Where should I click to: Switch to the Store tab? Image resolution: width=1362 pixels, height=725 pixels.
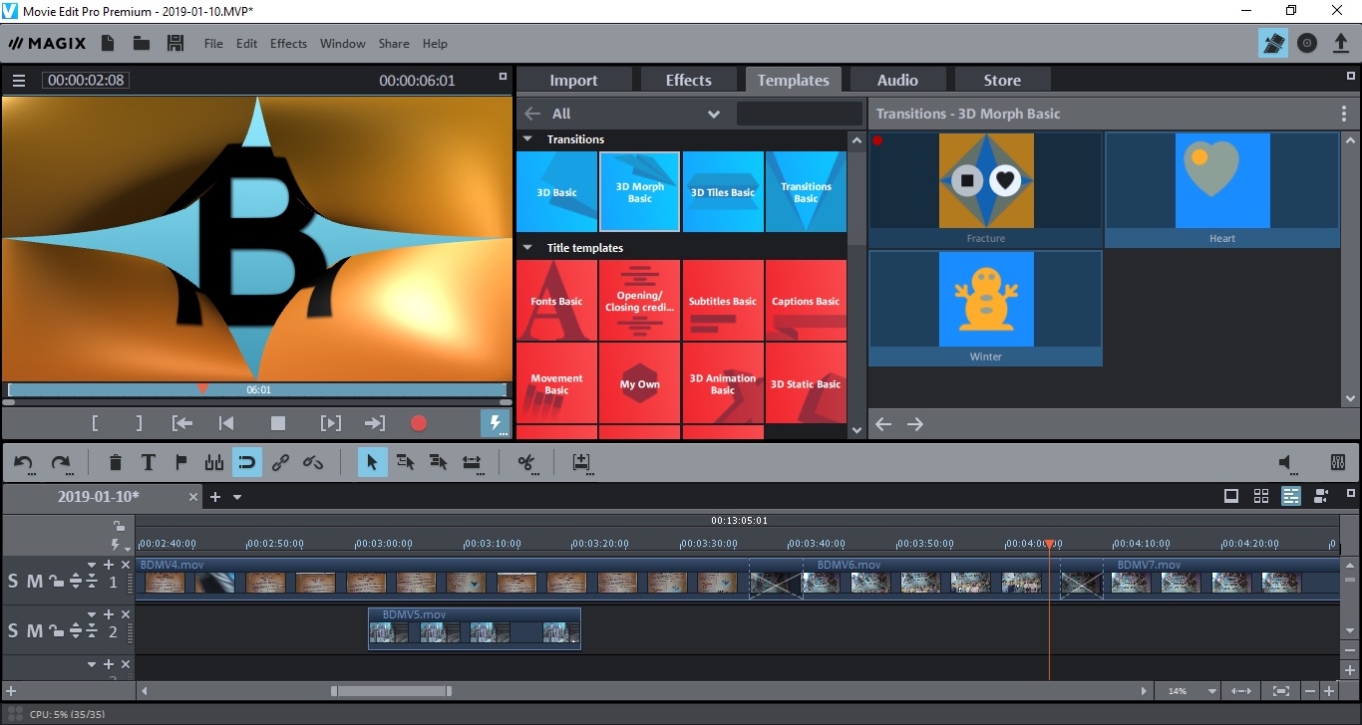click(1002, 80)
